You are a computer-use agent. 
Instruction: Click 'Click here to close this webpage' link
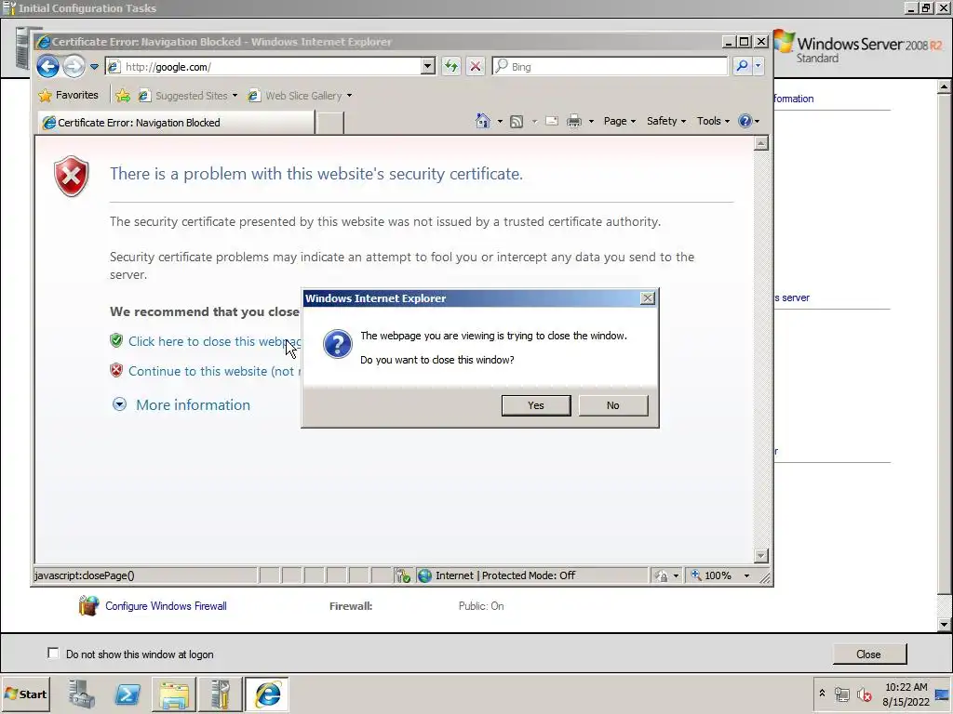pyautogui.click(x=215, y=341)
